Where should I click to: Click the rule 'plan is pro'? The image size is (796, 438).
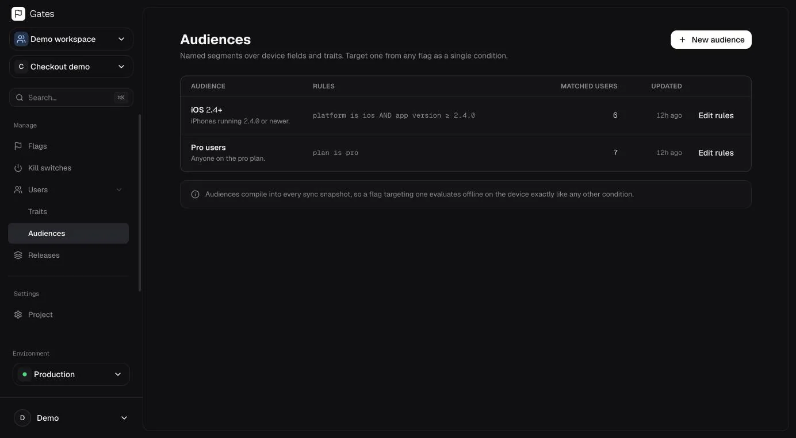click(x=335, y=153)
